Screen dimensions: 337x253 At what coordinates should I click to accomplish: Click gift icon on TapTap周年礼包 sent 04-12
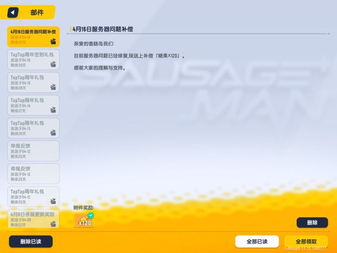click(53, 201)
